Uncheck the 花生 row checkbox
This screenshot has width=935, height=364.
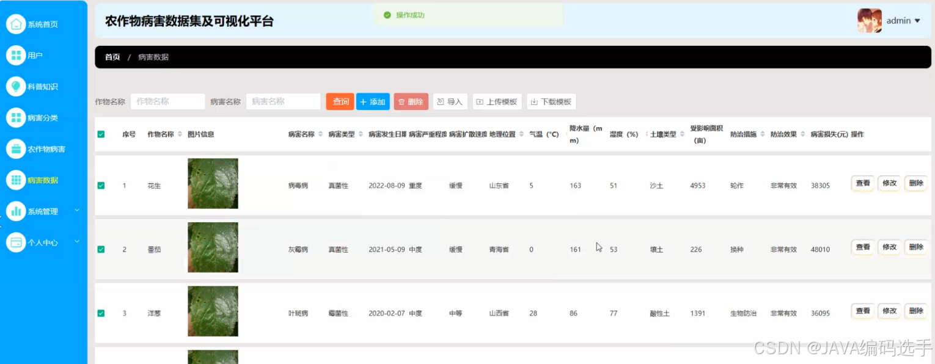(101, 186)
